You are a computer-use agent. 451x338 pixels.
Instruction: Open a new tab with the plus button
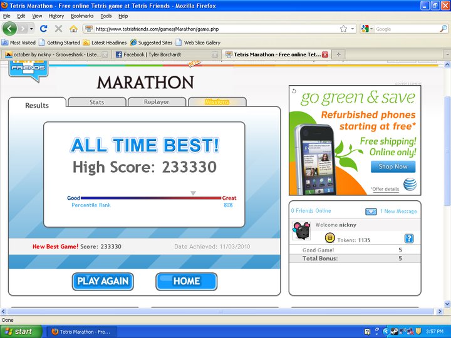tap(338, 54)
